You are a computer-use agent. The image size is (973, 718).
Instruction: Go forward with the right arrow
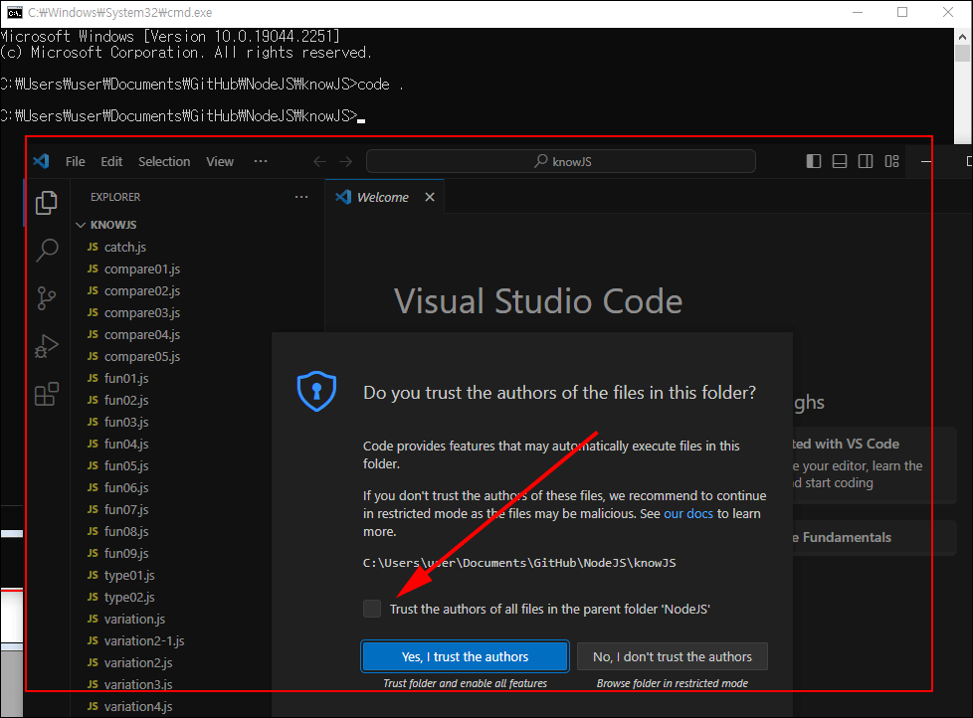(345, 162)
